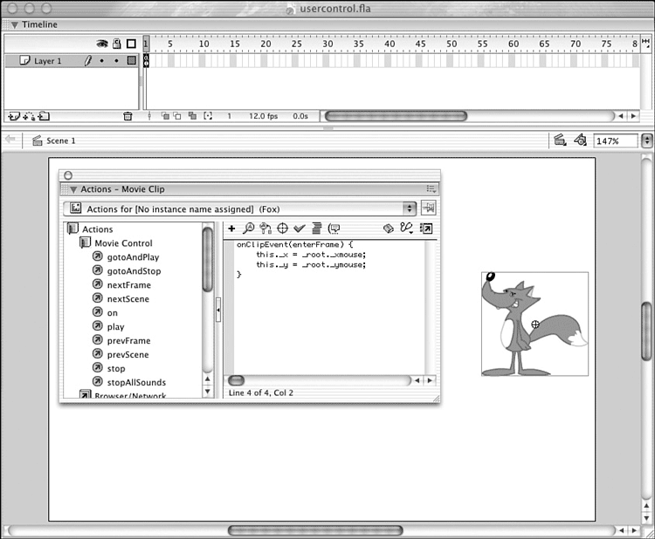Toggle lock dot for Layer 1

click(x=116, y=61)
